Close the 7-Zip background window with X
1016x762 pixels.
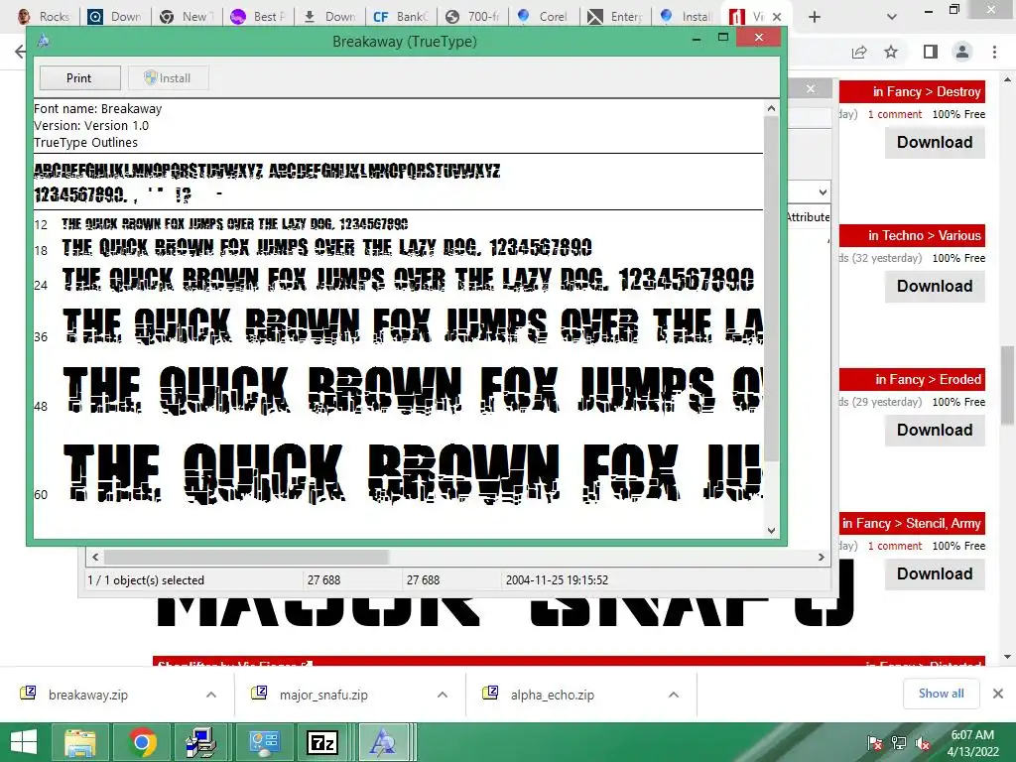[811, 88]
